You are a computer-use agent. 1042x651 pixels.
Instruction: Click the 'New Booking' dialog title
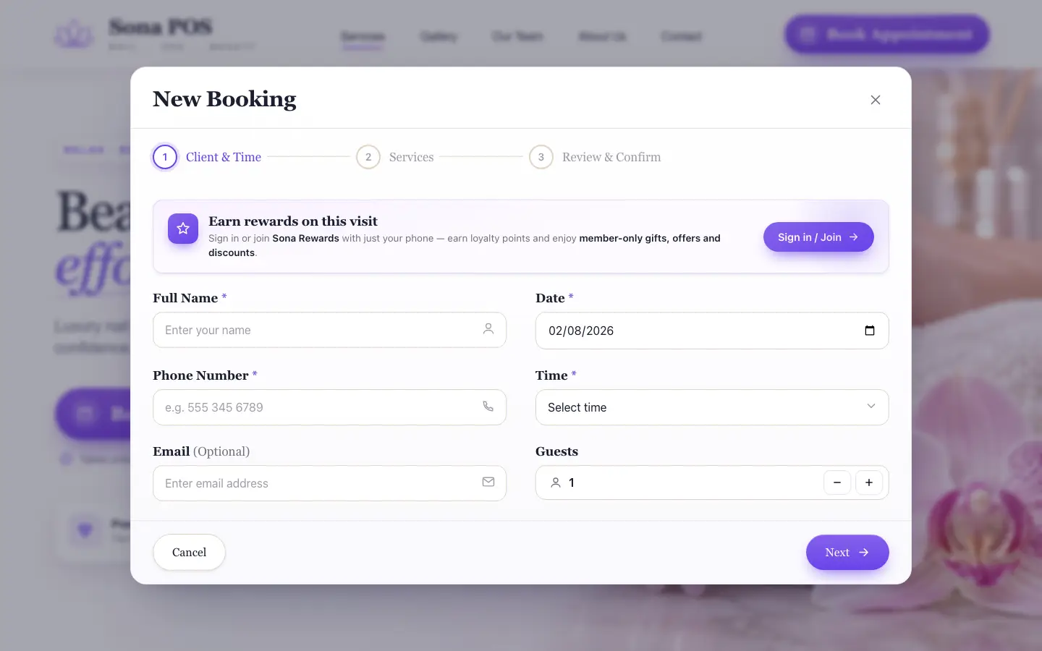coord(224,99)
